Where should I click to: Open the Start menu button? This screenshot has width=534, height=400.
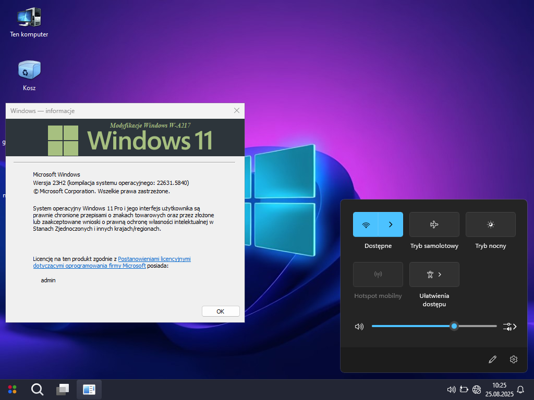pos(13,389)
